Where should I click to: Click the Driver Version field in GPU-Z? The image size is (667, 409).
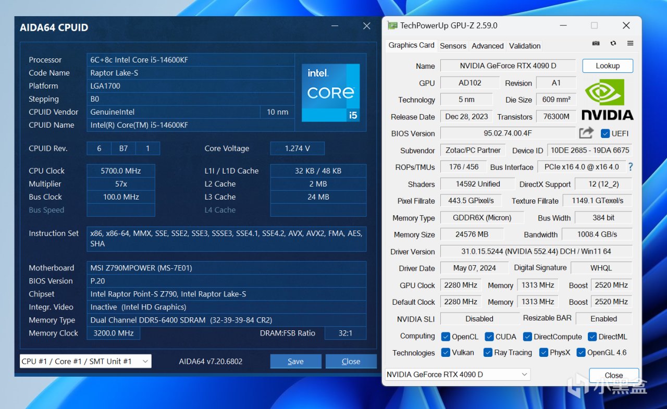[536, 251]
